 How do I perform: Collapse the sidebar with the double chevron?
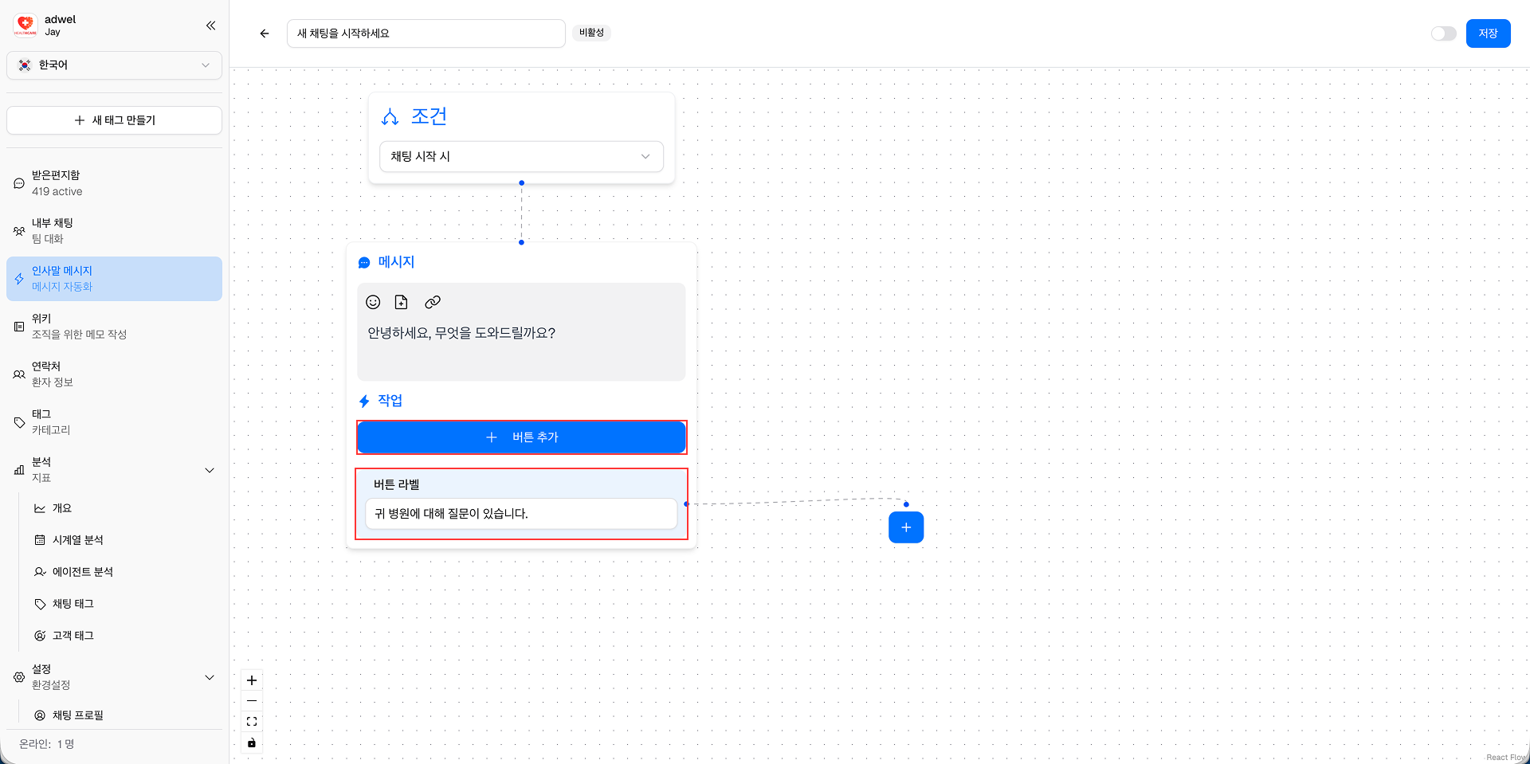[x=210, y=25]
